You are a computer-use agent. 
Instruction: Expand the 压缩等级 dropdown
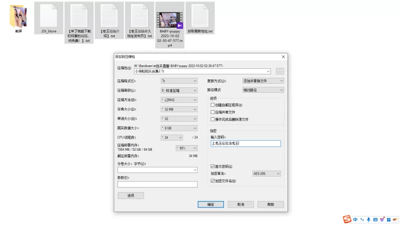(x=179, y=90)
